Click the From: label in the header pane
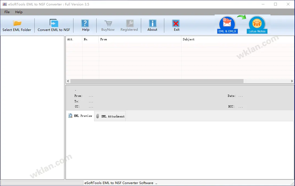295x186 pixels. (78, 96)
